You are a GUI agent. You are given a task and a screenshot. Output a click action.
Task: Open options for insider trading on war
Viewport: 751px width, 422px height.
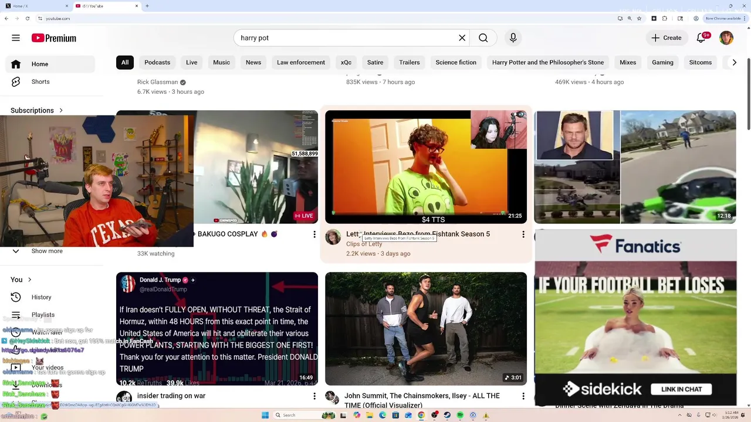314,396
